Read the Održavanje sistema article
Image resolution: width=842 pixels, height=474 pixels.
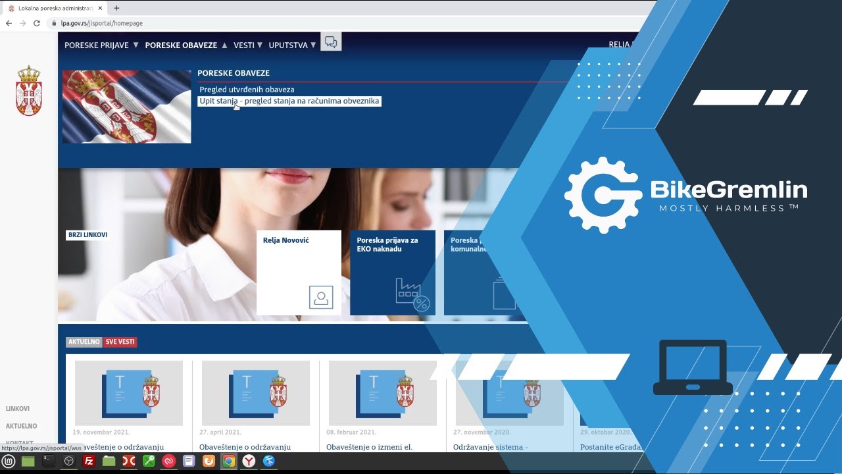[x=491, y=447]
